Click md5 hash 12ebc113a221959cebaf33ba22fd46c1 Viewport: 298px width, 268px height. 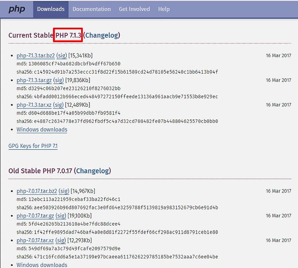[x=74, y=199]
